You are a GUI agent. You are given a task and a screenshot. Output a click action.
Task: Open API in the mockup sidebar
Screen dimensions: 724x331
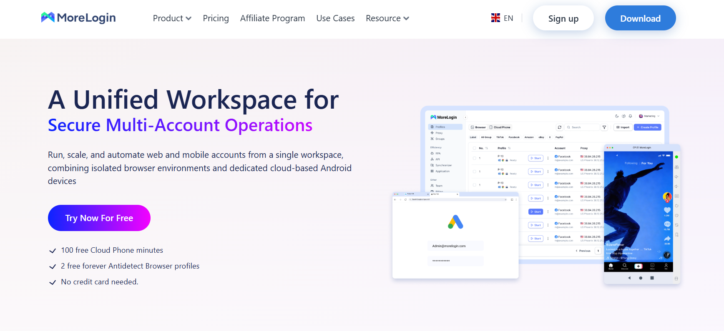coord(435,159)
